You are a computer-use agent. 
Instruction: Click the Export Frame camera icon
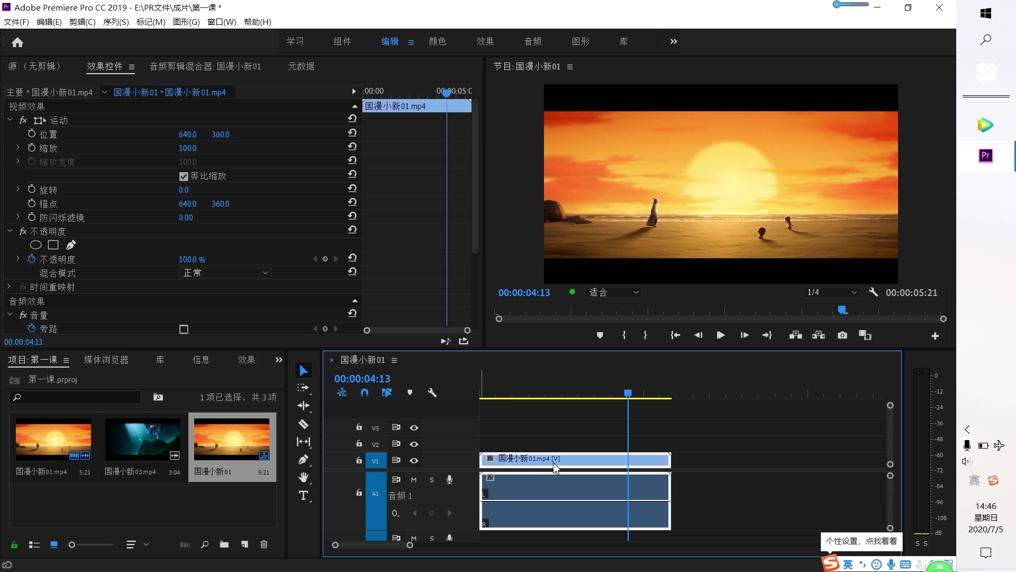[842, 335]
